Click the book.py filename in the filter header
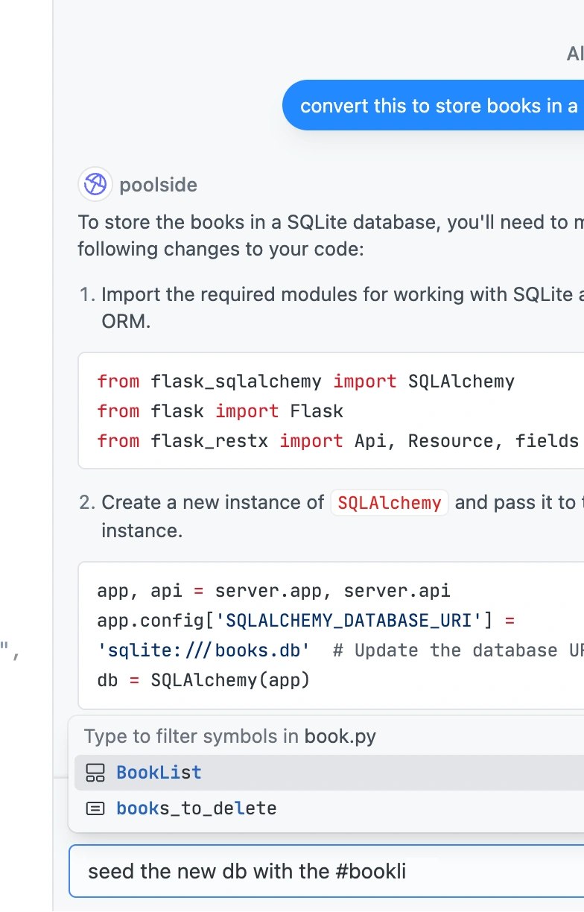Image resolution: width=584 pixels, height=912 pixels. (x=340, y=737)
